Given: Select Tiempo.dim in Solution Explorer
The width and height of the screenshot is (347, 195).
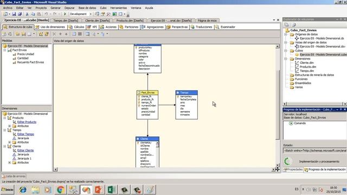Looking at the screenshot, I should pyautogui.click(x=307, y=71).
